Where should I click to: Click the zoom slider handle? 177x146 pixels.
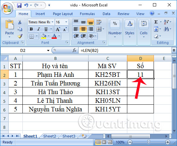(x=148, y=142)
